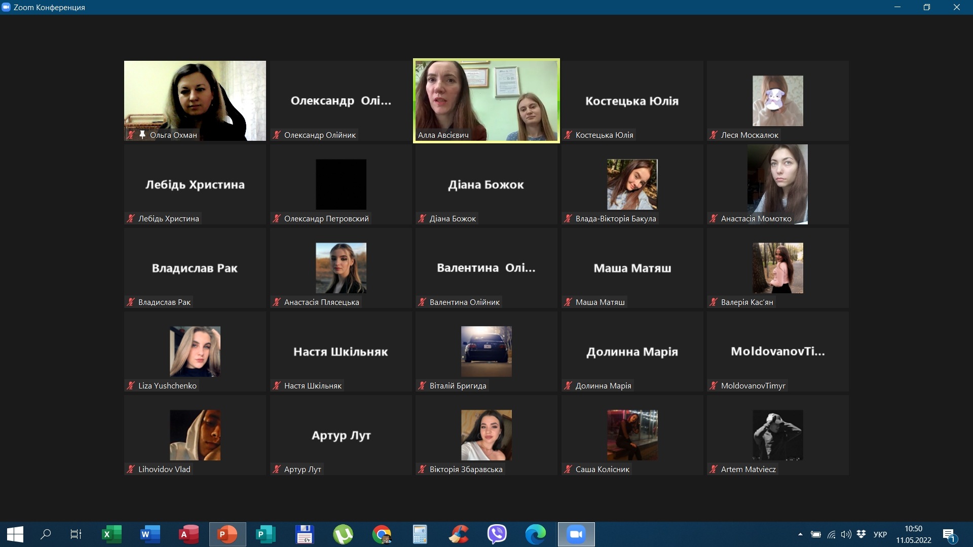Click muted mic icon on Artem Matviecz
The image size is (973, 547).
pyautogui.click(x=714, y=469)
